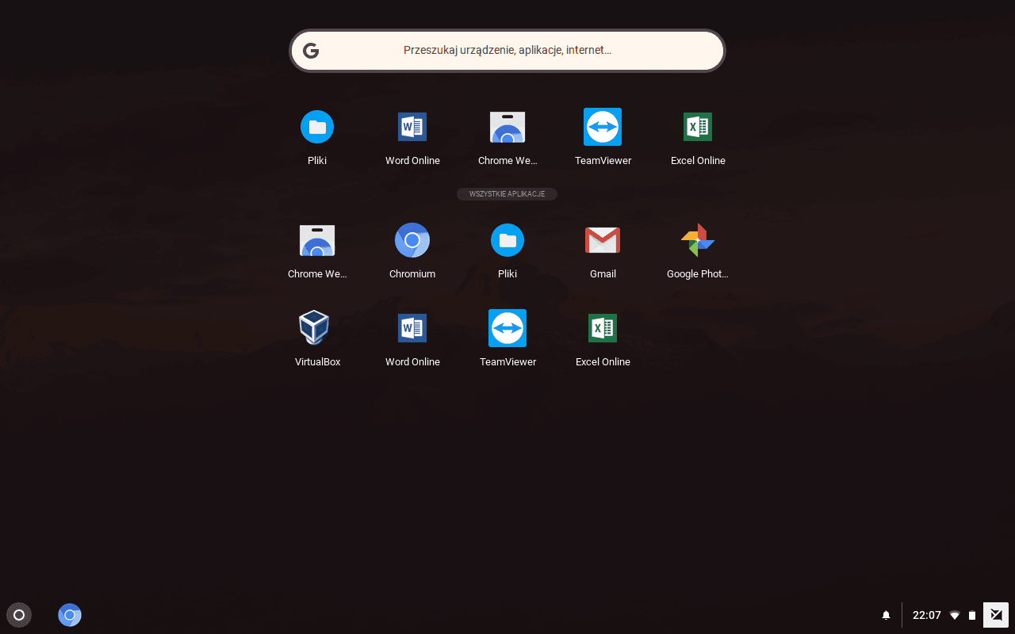
Task: Open pinned Chromium on the shelf
Action: pos(70,615)
